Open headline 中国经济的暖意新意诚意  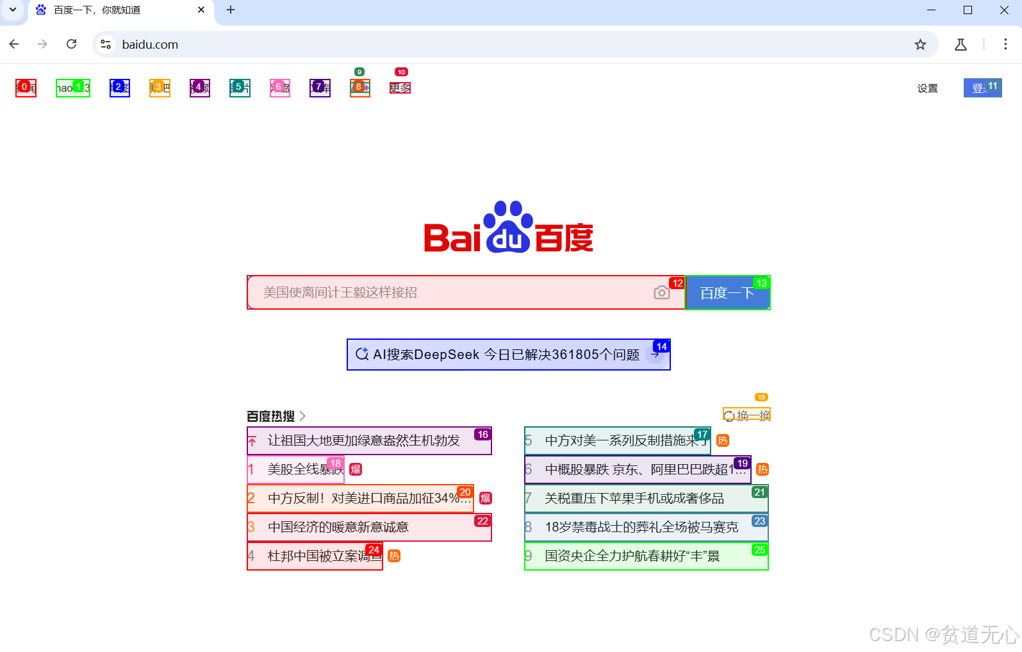click(x=369, y=527)
